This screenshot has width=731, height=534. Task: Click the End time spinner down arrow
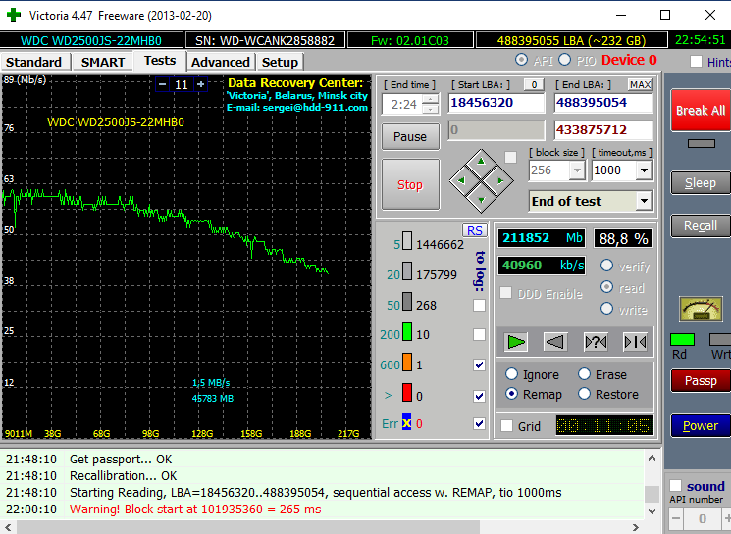(431, 109)
